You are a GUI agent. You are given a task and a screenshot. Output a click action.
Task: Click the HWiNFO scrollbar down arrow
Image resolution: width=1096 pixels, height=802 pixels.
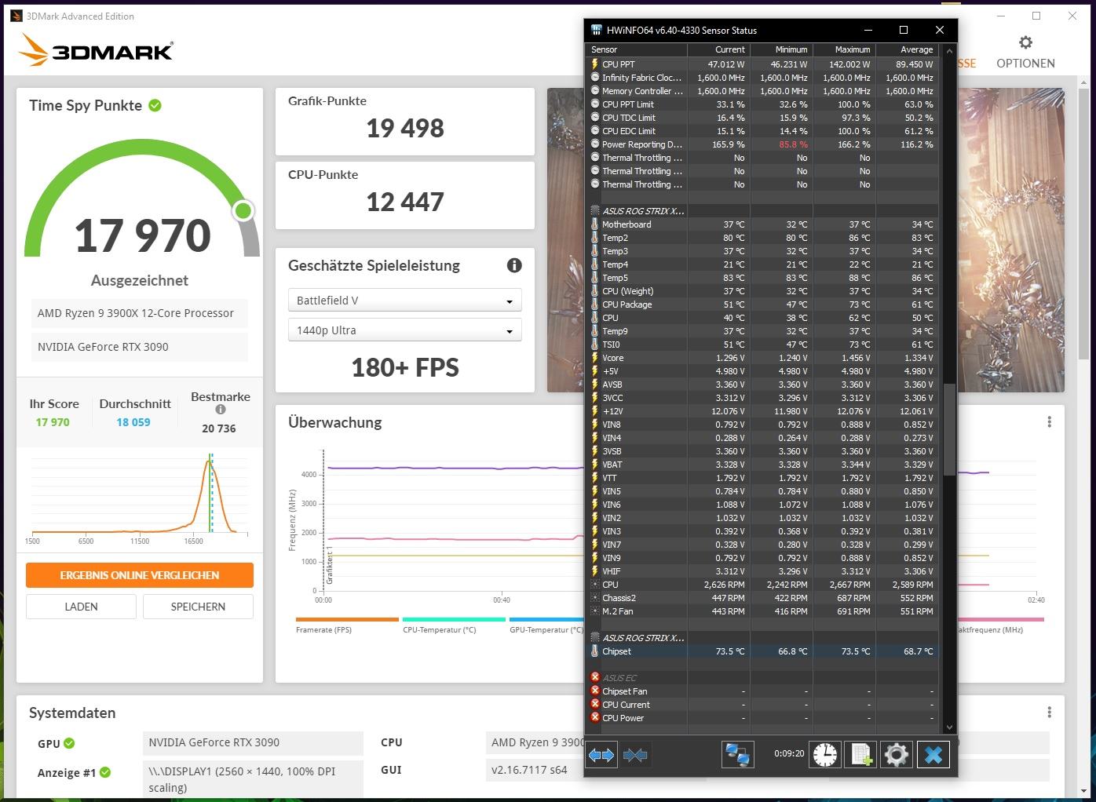tap(948, 727)
